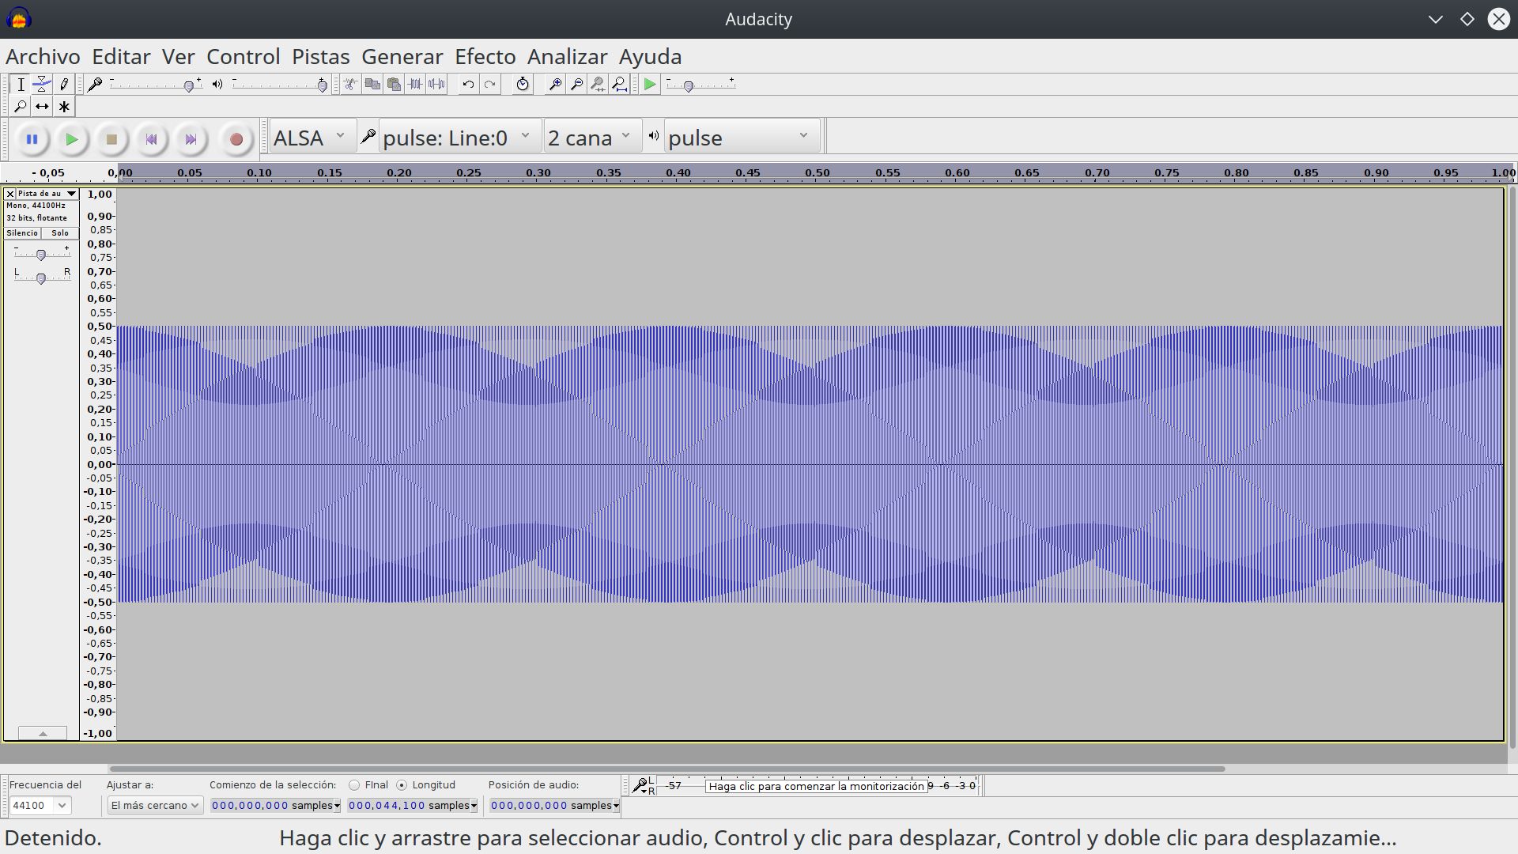Select the Zoom magnifier tool

point(21,106)
